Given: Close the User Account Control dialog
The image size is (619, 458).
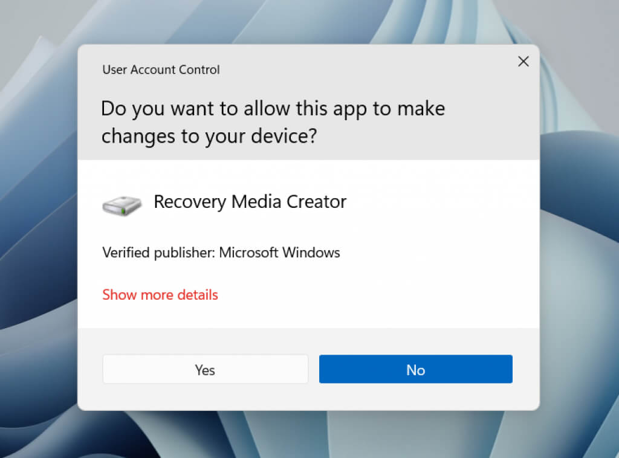Looking at the screenshot, I should [x=523, y=61].
